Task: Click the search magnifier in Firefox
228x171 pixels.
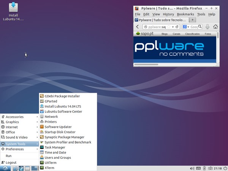Action: pos(200,27)
